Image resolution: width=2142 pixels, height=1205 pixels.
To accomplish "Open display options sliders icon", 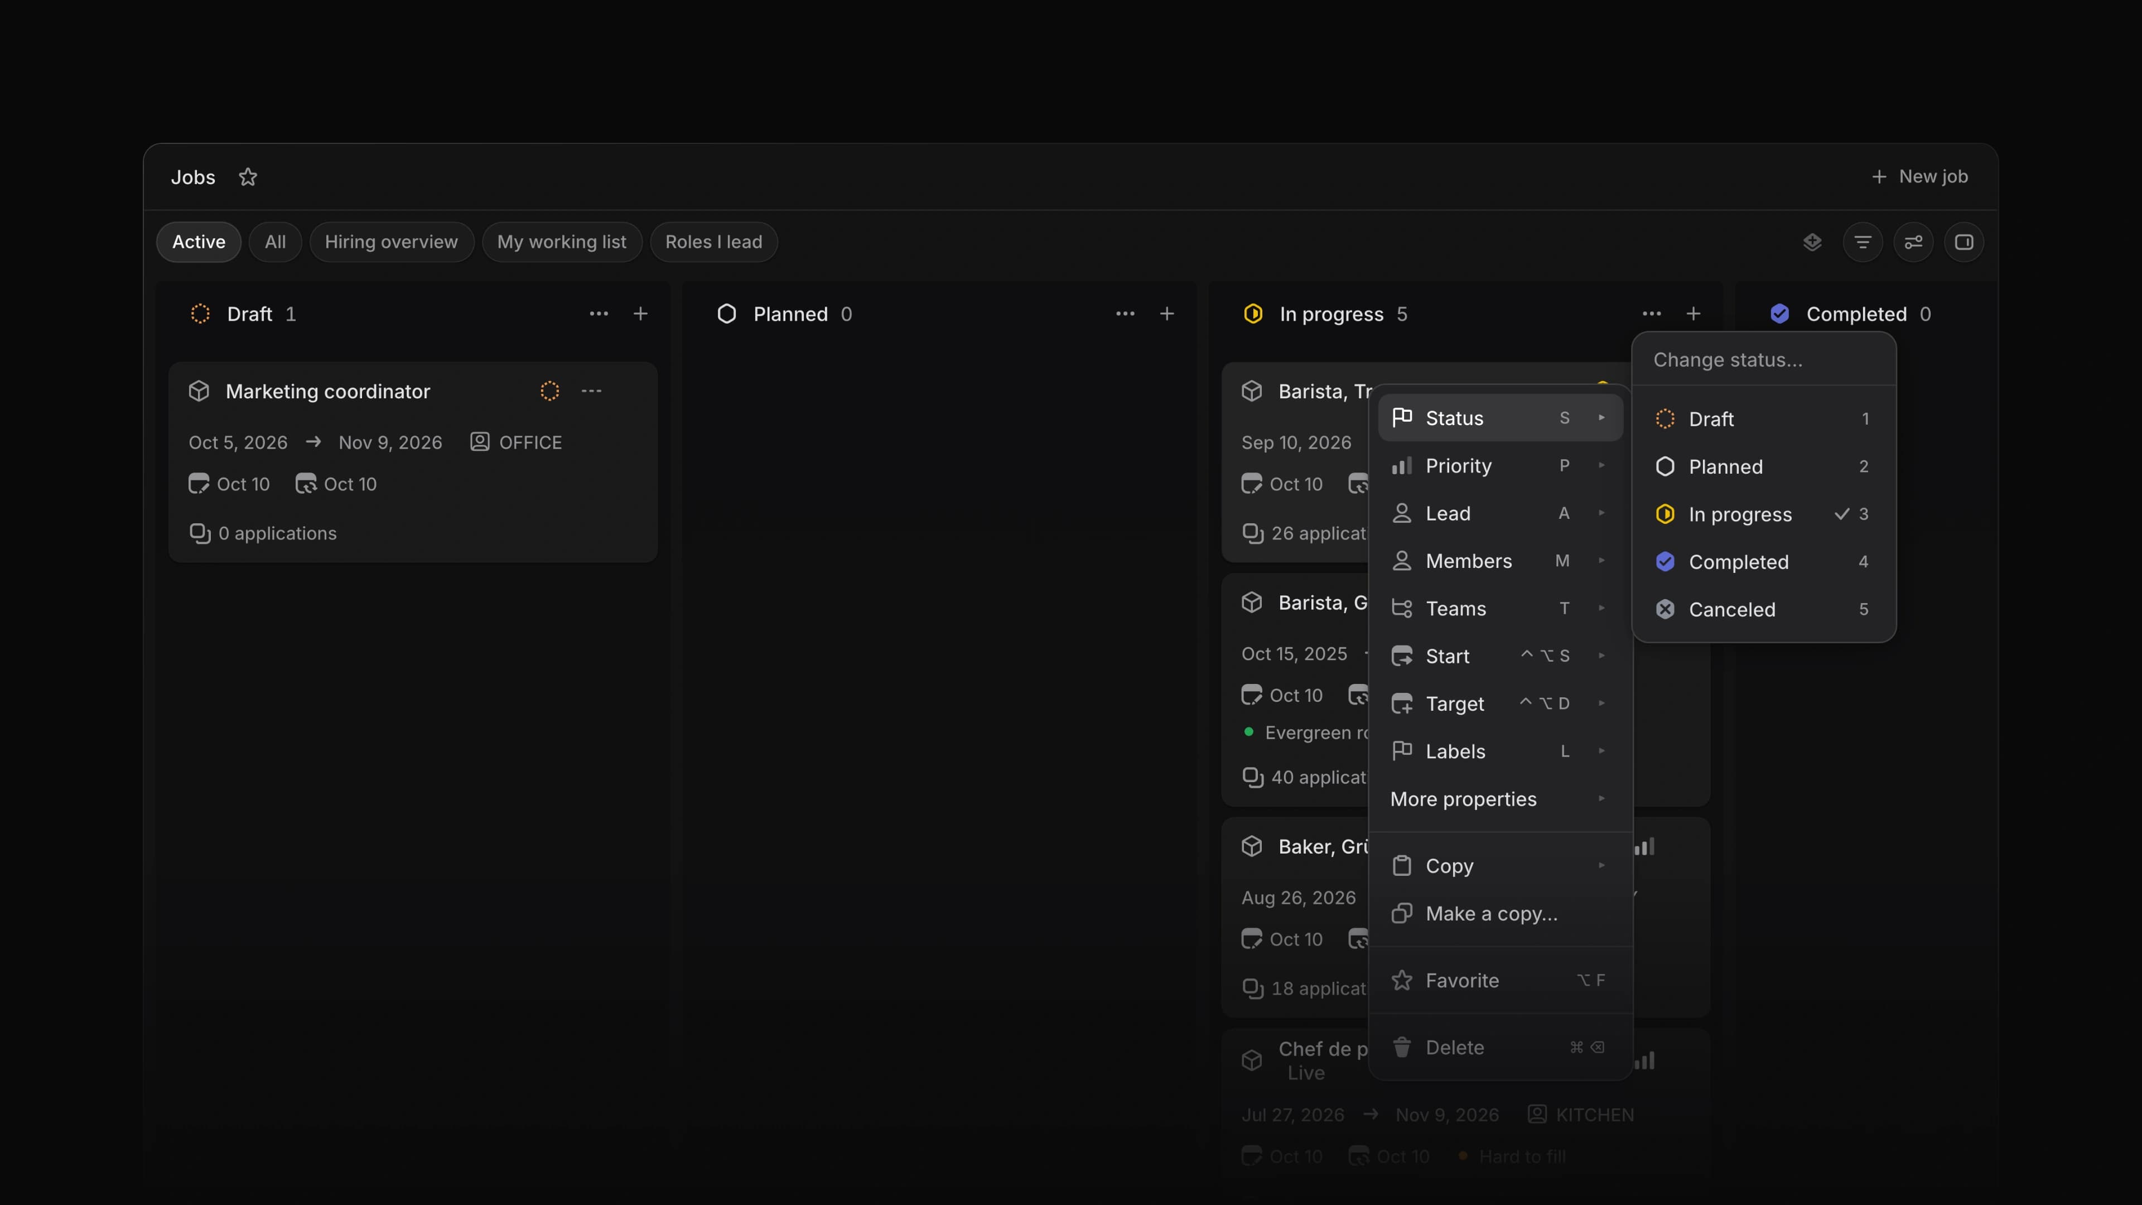I will pos(1913,242).
